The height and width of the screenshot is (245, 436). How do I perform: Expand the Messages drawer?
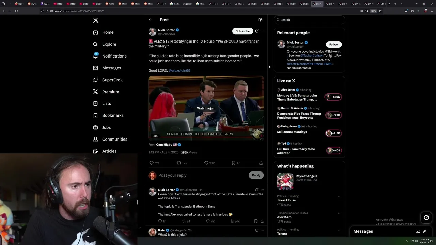pos(425,231)
